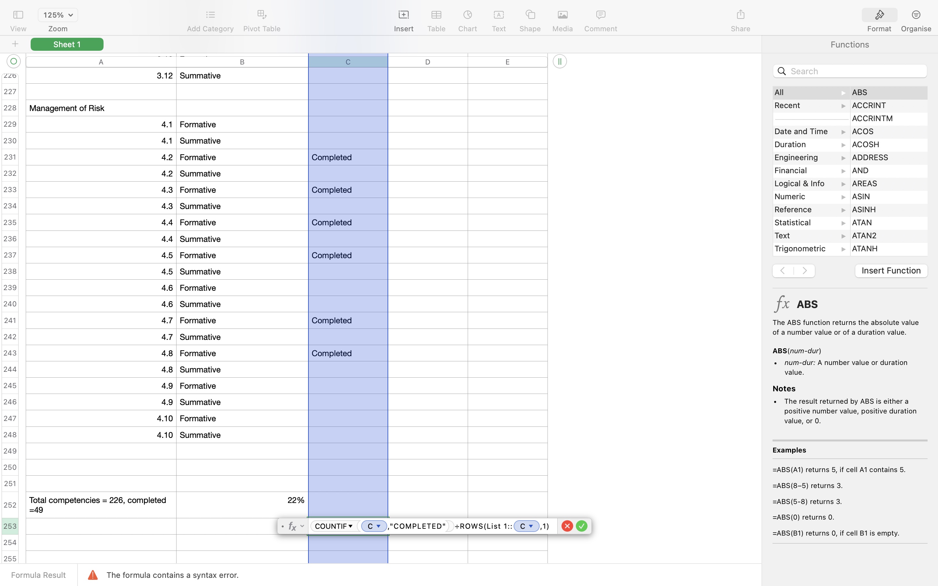Toggle the View sidebar button
This screenshot has width=938, height=586.
(18, 15)
